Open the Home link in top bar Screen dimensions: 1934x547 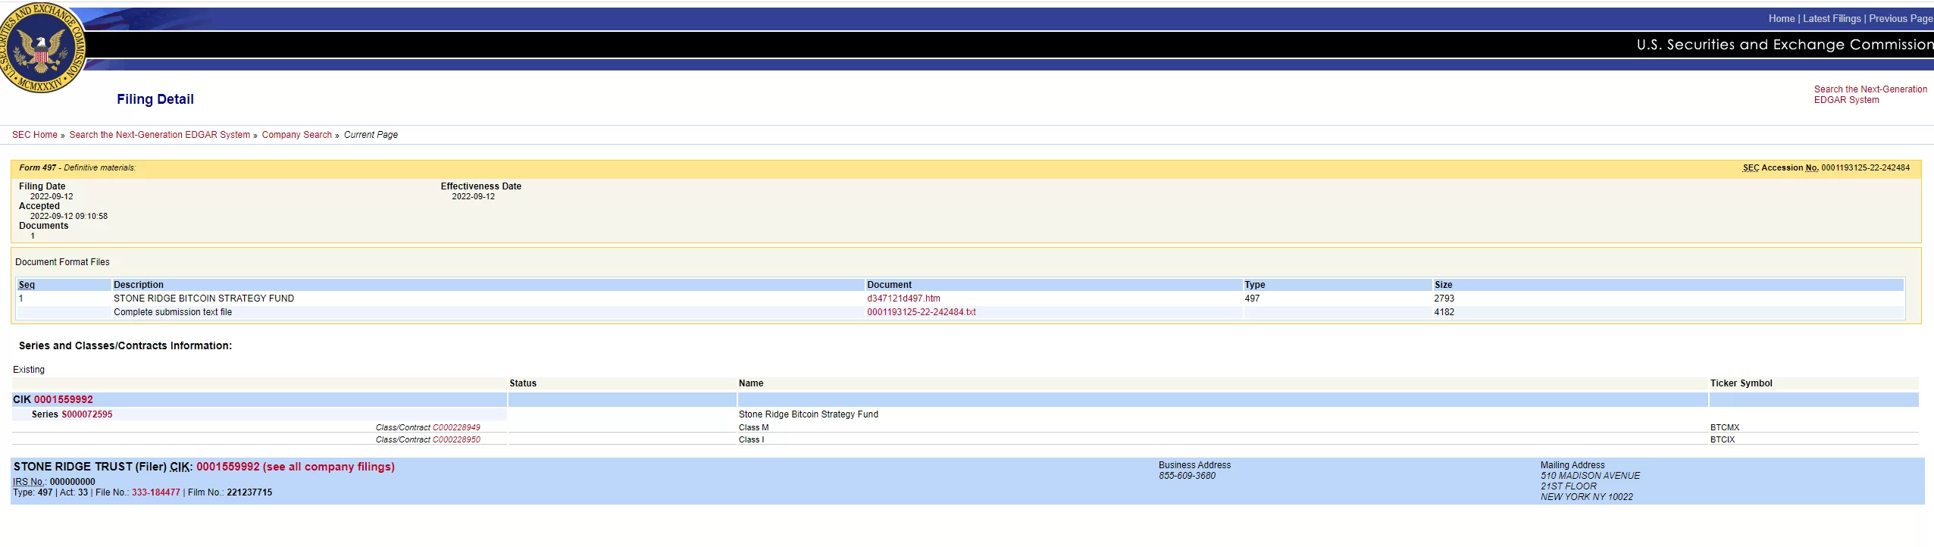click(1781, 19)
